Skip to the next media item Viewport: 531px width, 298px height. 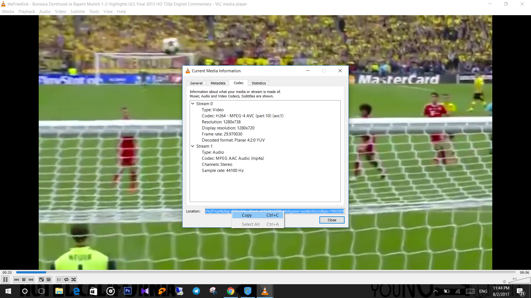pyautogui.click(x=31, y=279)
